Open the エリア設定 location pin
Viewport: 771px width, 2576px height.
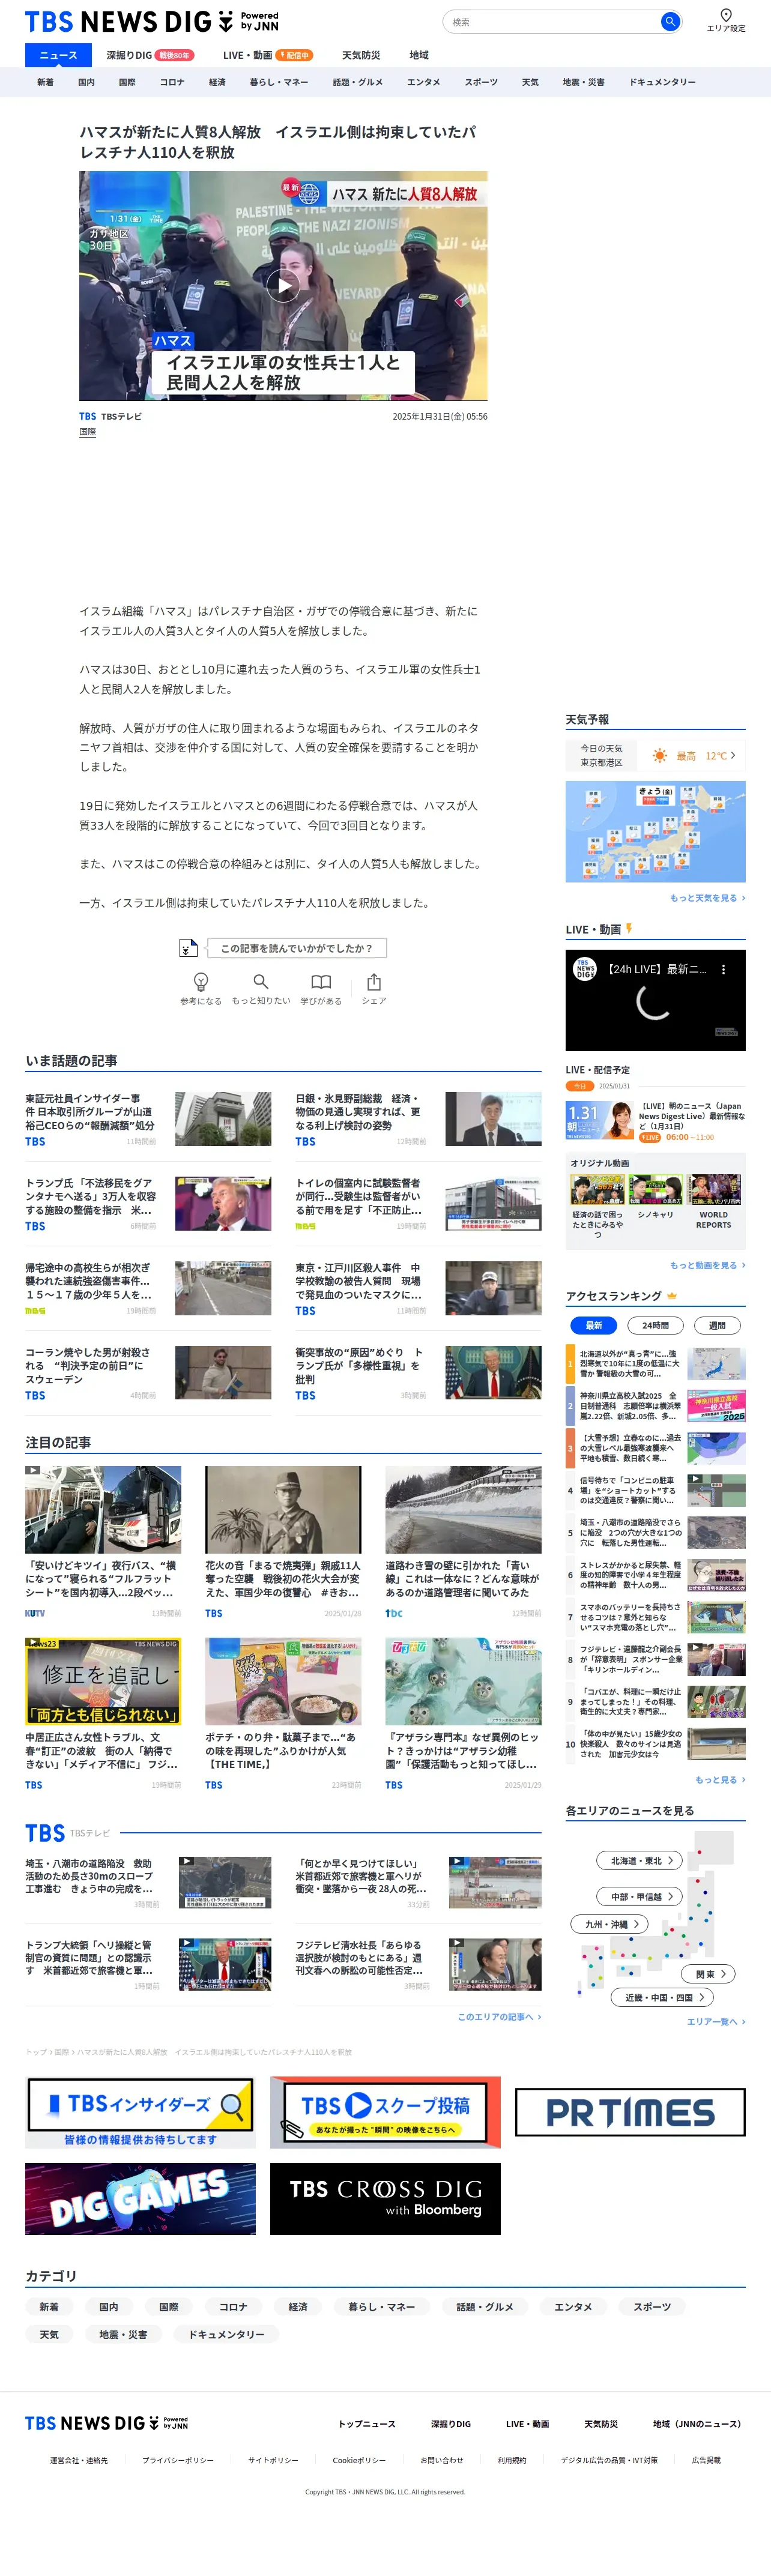point(726,20)
